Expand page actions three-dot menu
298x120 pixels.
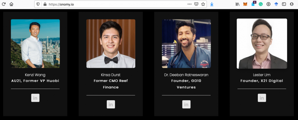click(189, 4)
